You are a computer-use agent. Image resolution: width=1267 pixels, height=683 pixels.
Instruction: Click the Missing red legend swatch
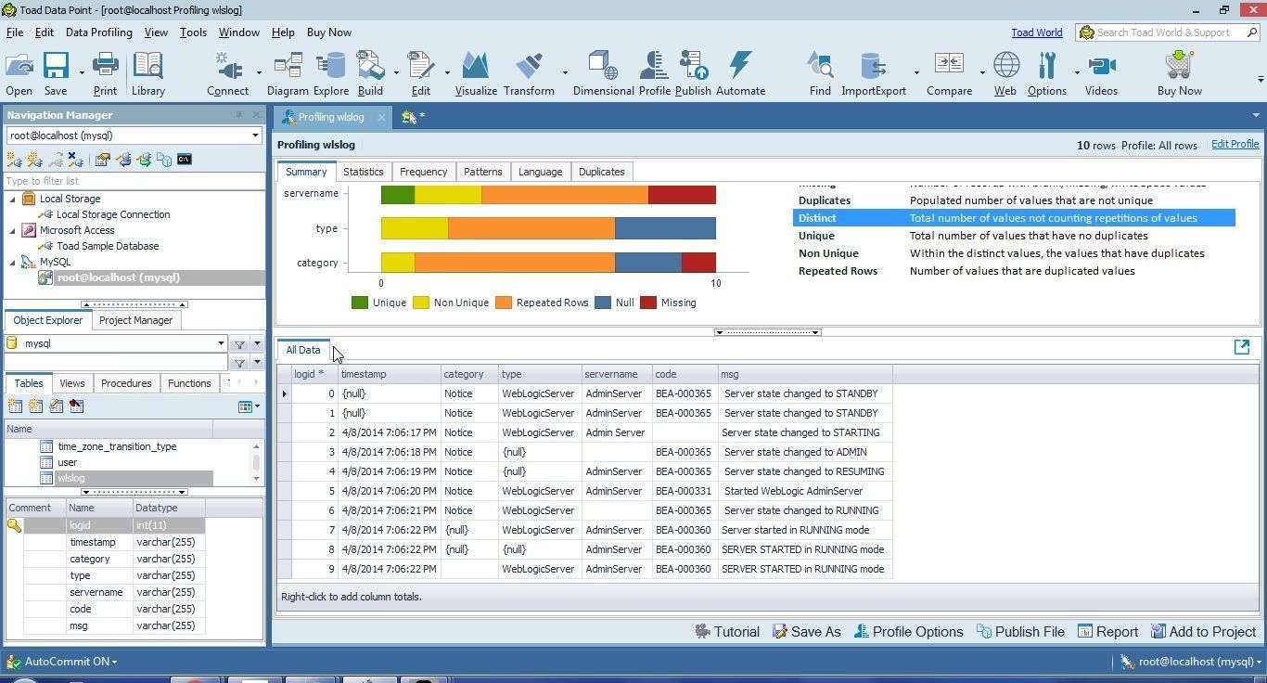coord(648,303)
